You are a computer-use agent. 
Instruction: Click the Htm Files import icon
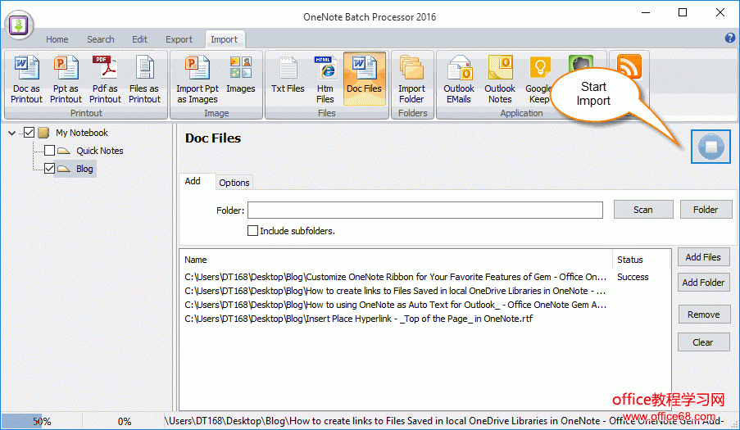325,79
